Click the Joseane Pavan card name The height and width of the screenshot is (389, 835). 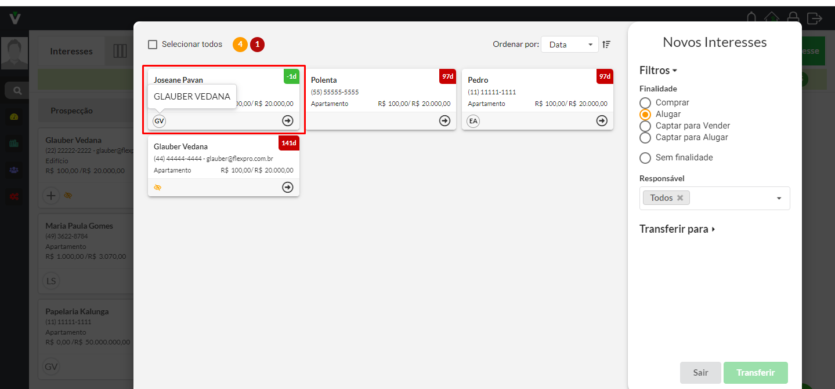coord(178,80)
